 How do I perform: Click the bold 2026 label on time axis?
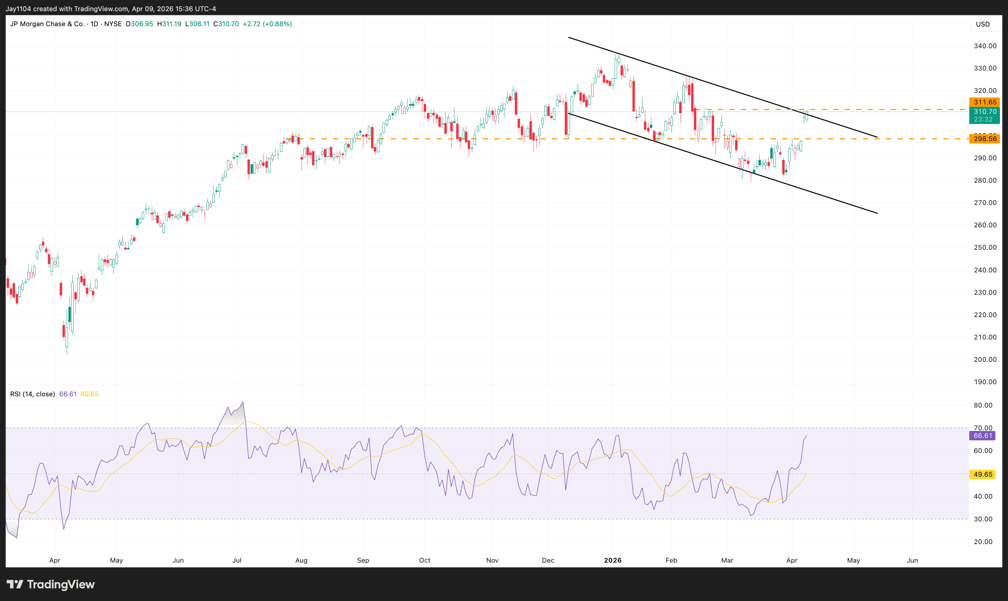coord(613,560)
